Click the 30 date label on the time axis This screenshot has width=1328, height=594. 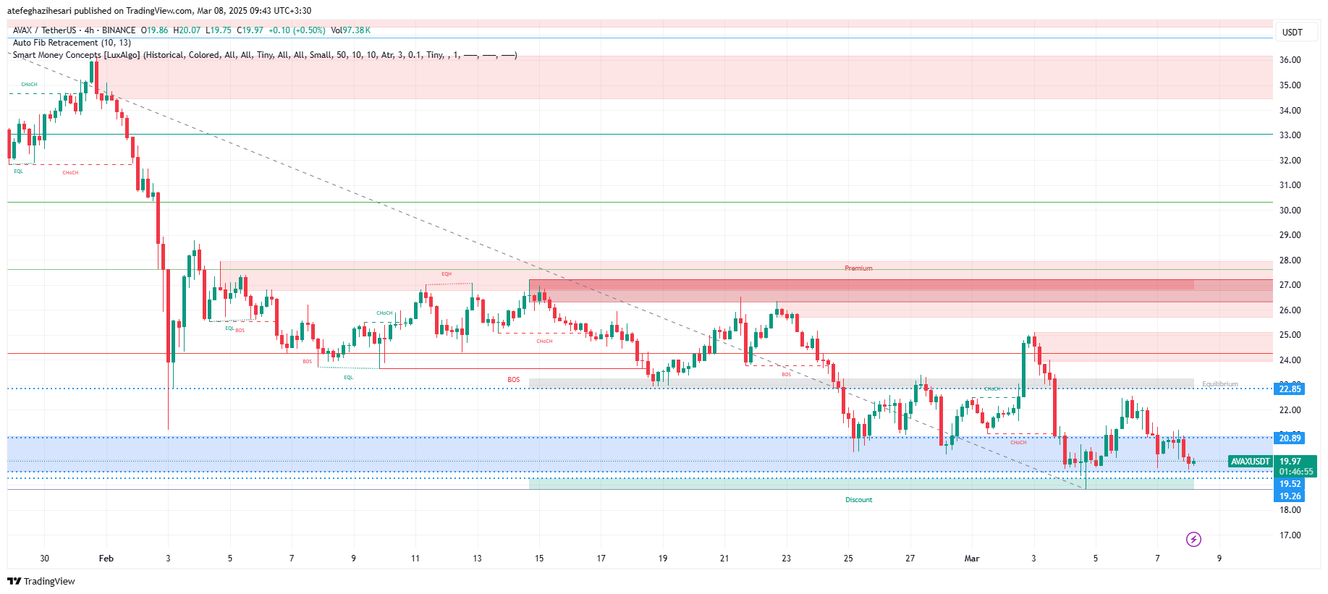coord(45,559)
